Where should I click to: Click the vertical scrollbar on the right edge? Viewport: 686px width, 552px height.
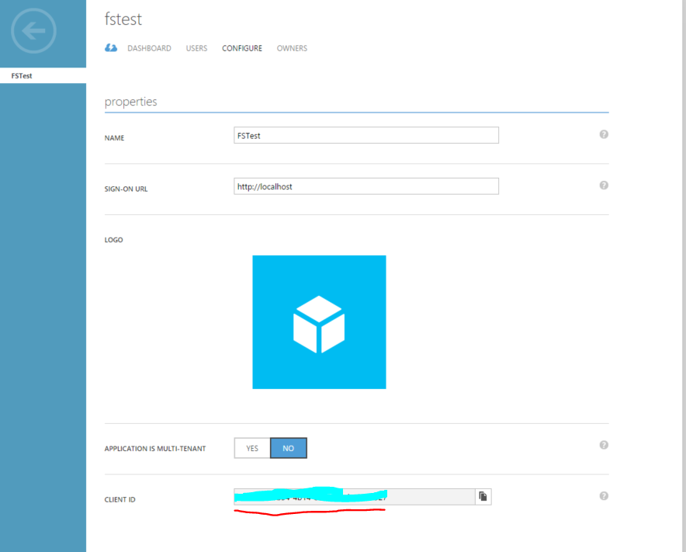click(x=682, y=276)
